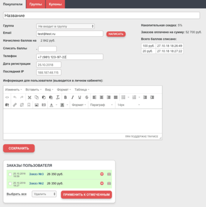Click the Списать баллы input field
This screenshot has width=206, height=207.
48,49
